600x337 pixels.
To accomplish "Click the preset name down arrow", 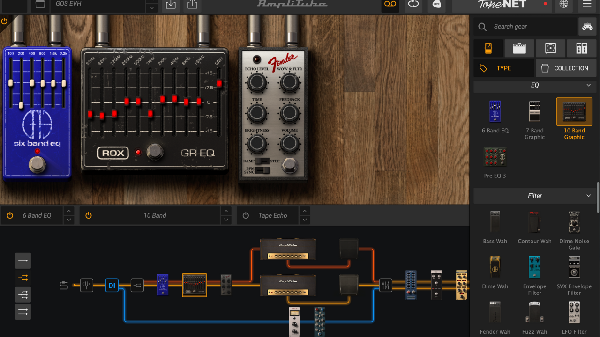I will 151,8.
